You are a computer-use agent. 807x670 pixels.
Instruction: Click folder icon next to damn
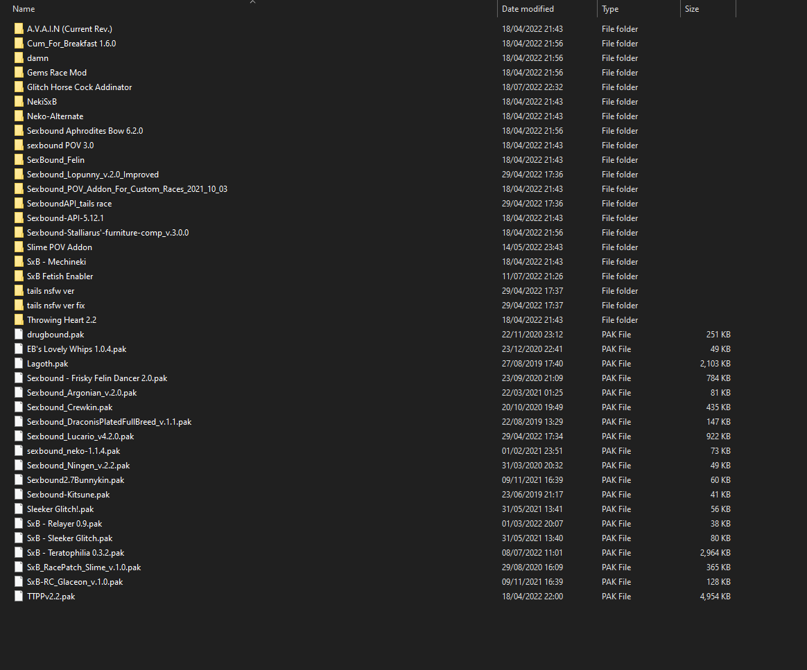(x=19, y=58)
